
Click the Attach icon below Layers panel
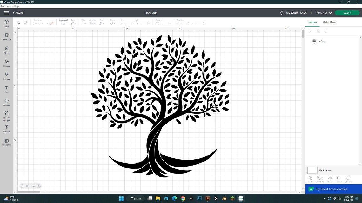[x=329, y=179]
